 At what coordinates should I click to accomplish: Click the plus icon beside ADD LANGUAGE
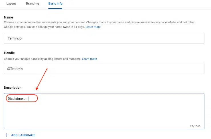(6, 135)
